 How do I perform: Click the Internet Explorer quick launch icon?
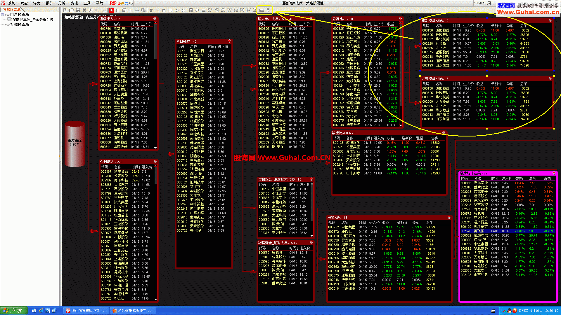click(41, 311)
